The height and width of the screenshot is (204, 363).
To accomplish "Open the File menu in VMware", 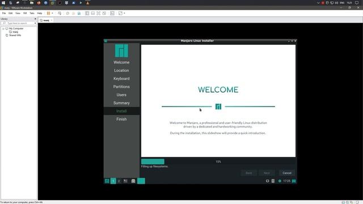I will coord(4,13).
